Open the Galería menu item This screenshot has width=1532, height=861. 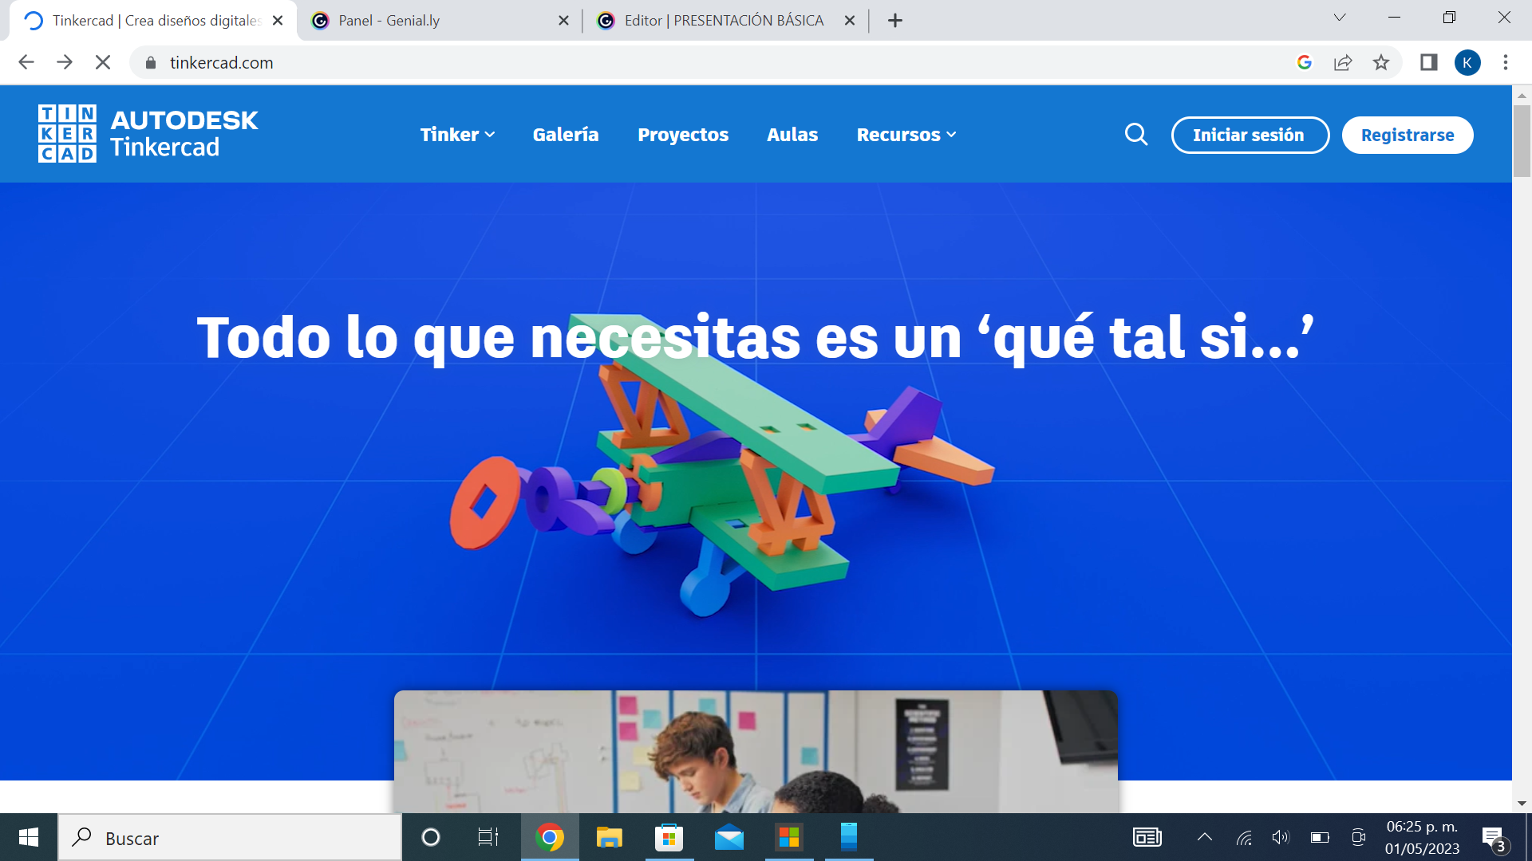[x=565, y=135]
